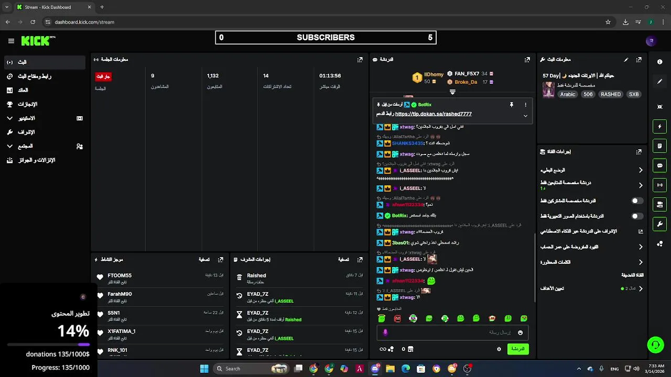Toggle the lightning bolt widget icon

[659, 126]
